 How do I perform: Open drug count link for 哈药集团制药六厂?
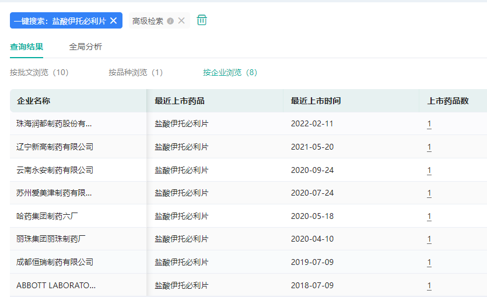click(x=429, y=217)
